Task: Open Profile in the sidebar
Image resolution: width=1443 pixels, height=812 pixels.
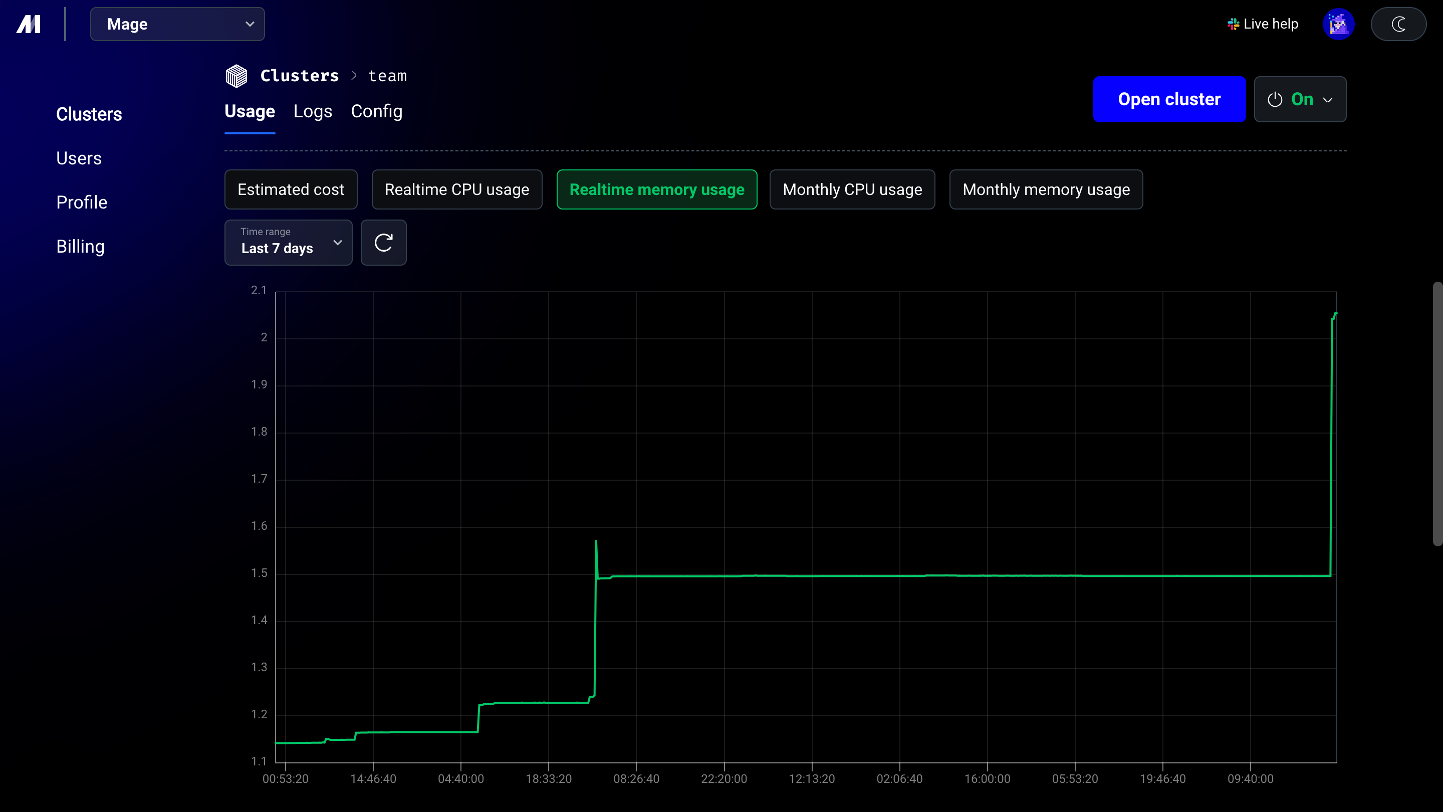Action: 82,202
